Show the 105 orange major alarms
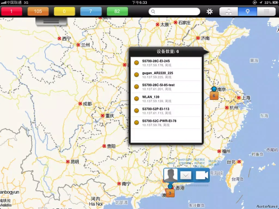279x209 pixels. click(x=38, y=11)
